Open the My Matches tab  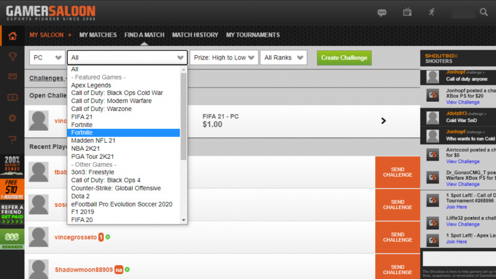click(98, 35)
